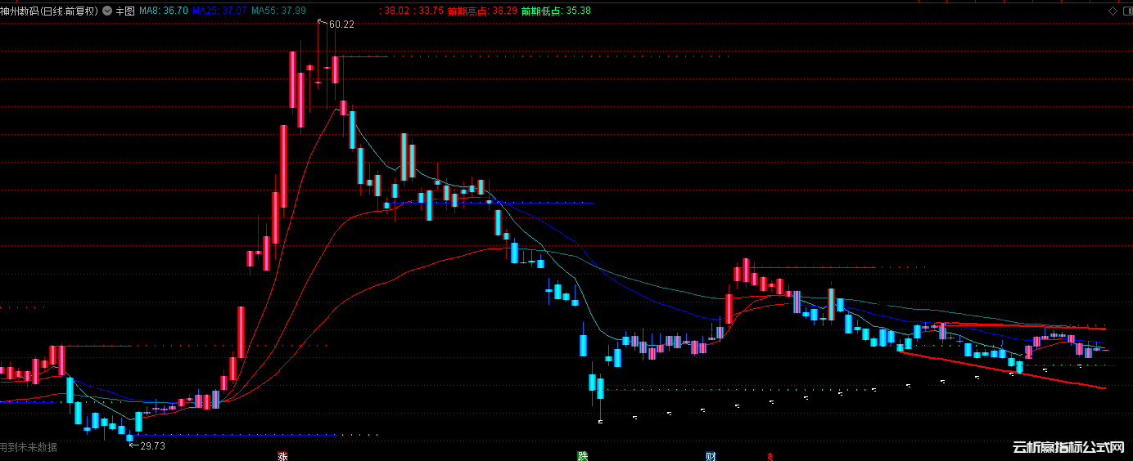Screen dimensions: 1133x461
Task: Click the MA55: 37.99 indicator value
Action: tap(279, 11)
